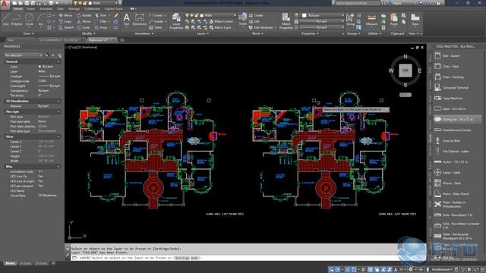Viewport: 486px width, 273px height.
Task: Click the Stretch tool
Action: click(x=66, y=27)
